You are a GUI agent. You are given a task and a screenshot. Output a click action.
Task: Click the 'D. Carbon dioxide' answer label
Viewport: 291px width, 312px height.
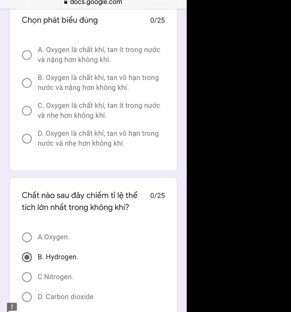click(x=65, y=297)
